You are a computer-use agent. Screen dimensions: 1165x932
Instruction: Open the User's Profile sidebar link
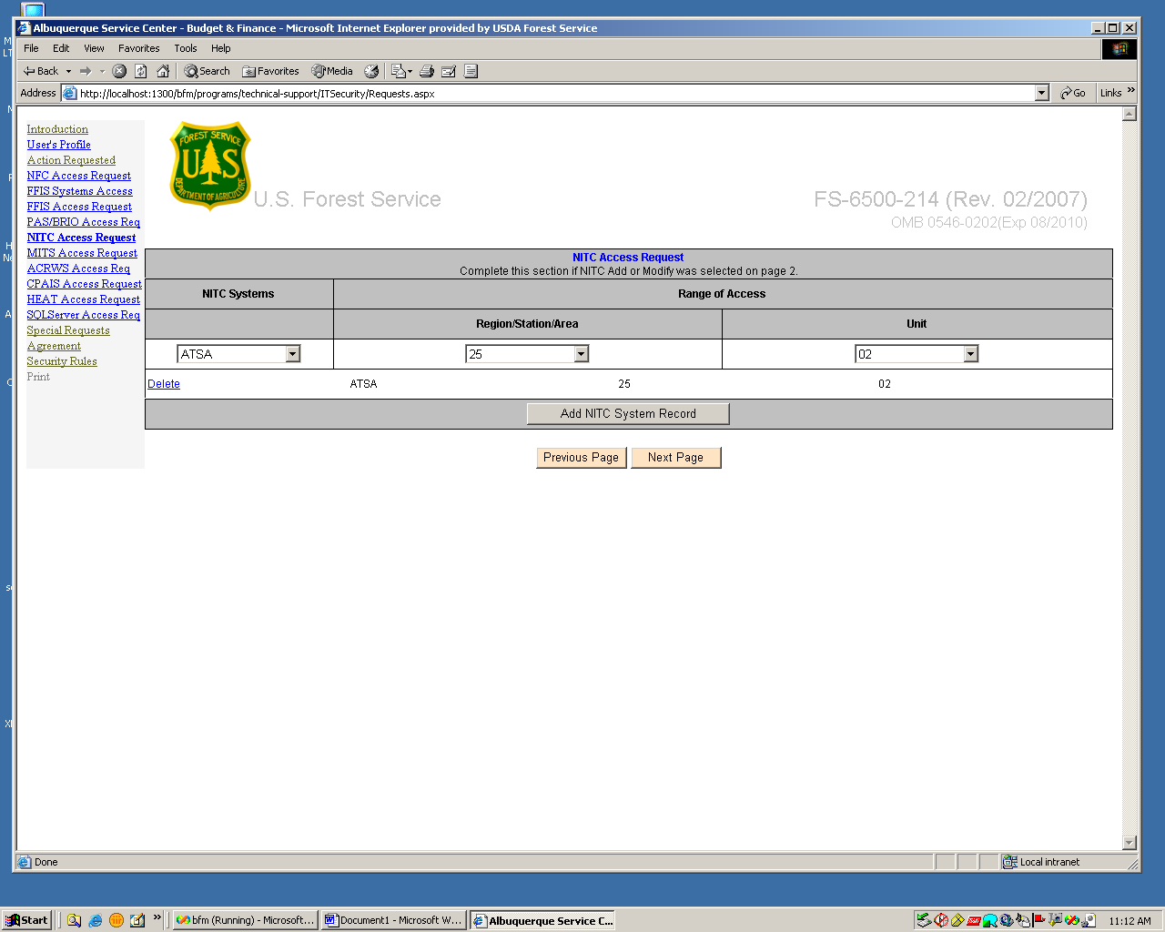click(x=59, y=145)
